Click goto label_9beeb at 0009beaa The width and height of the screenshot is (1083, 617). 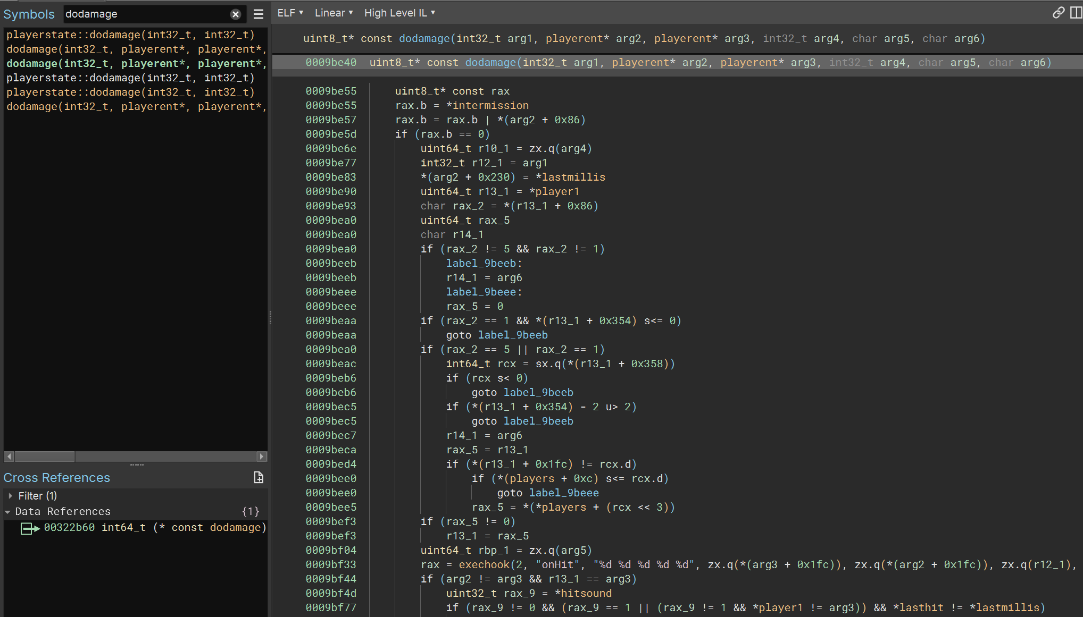(x=497, y=335)
